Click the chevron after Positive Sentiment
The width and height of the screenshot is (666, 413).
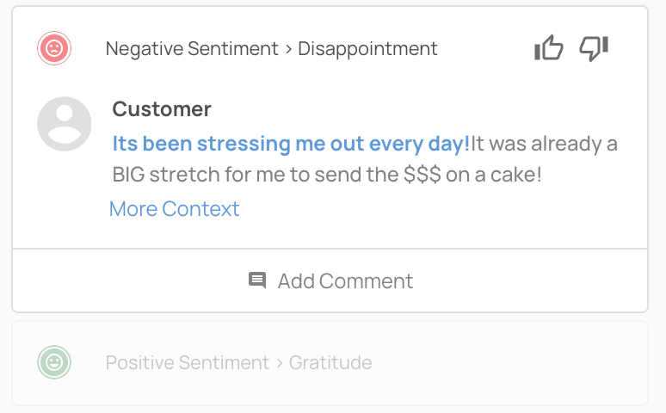tap(279, 363)
